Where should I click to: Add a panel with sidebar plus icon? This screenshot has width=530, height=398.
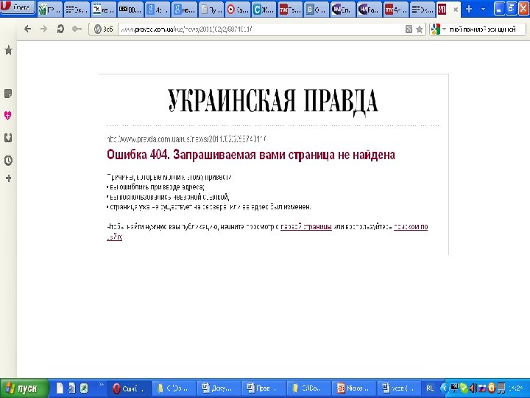click(x=8, y=178)
